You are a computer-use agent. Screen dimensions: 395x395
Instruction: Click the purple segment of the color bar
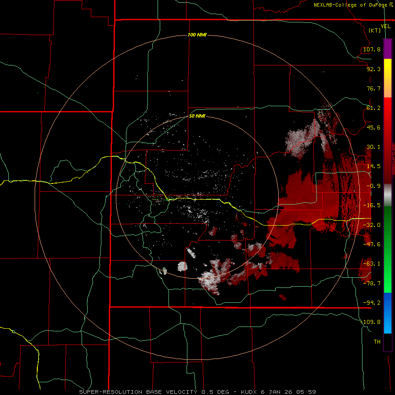pos(388,49)
